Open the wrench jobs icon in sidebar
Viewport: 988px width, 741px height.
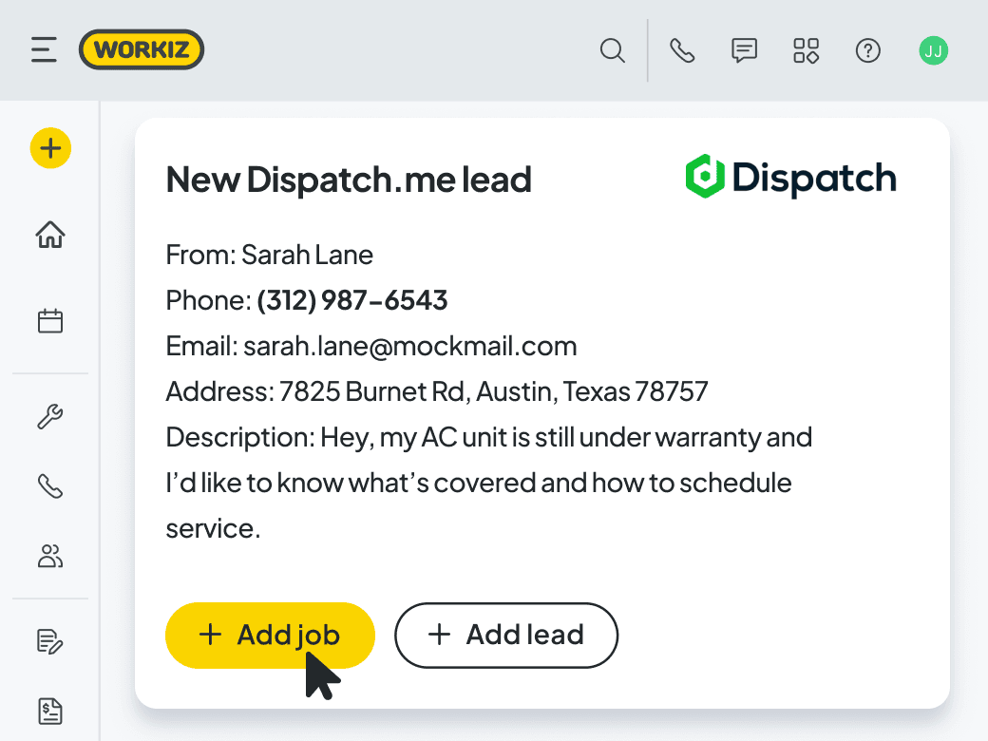(49, 416)
